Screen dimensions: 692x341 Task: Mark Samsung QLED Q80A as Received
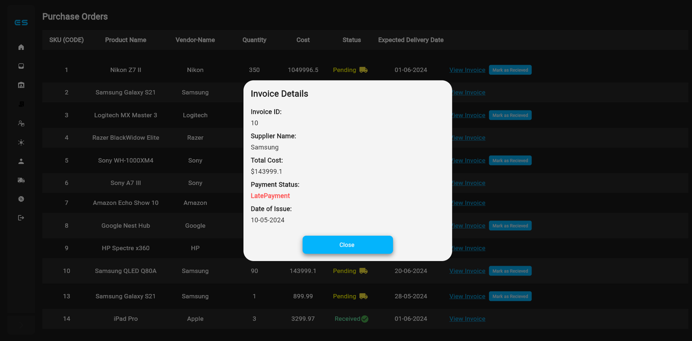tap(510, 270)
